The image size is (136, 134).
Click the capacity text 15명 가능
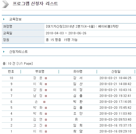(71, 40)
